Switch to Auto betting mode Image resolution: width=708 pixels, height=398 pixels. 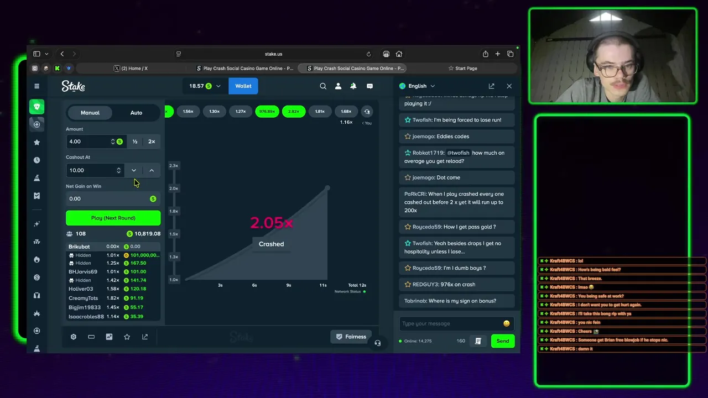(x=136, y=113)
